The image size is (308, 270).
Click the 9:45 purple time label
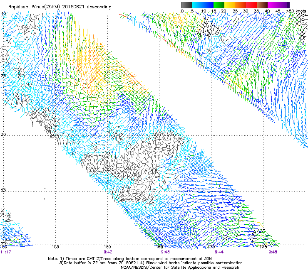[273, 252]
